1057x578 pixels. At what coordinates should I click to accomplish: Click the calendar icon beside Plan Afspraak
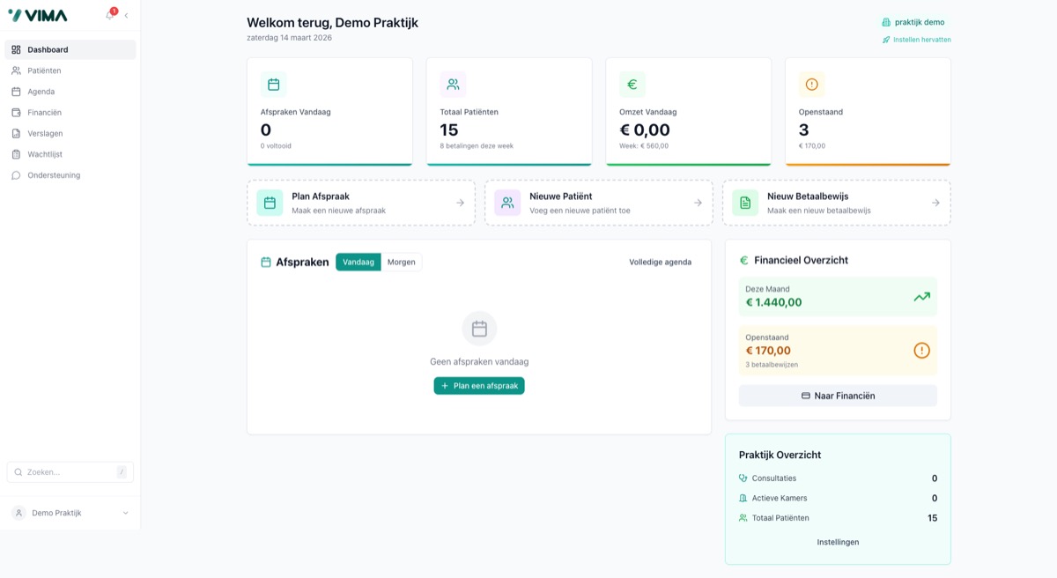tap(270, 203)
